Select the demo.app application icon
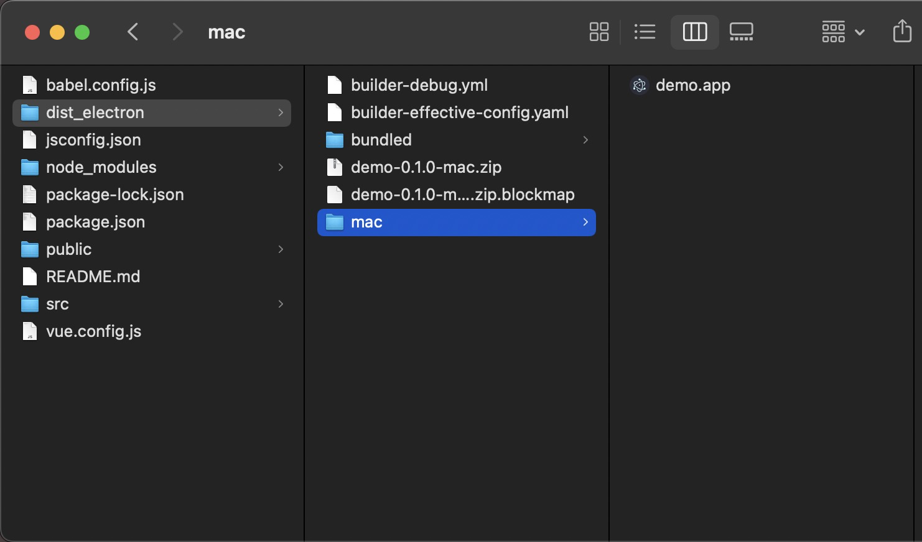 (x=693, y=85)
